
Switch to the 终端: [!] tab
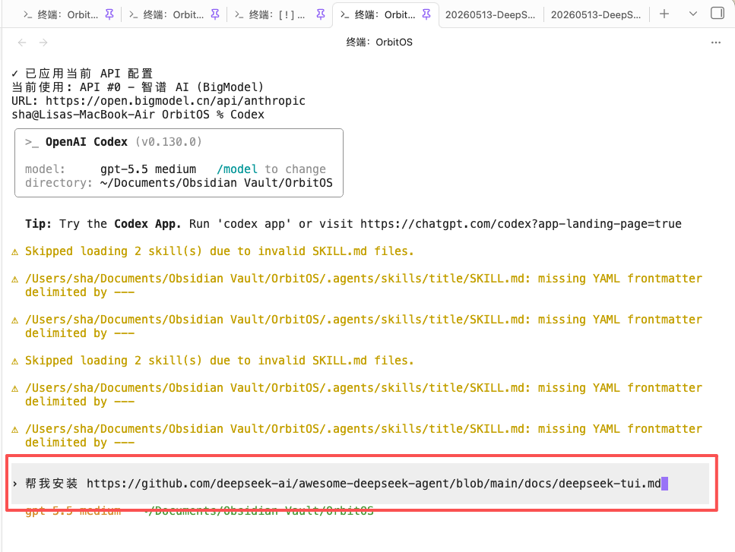[x=280, y=14]
